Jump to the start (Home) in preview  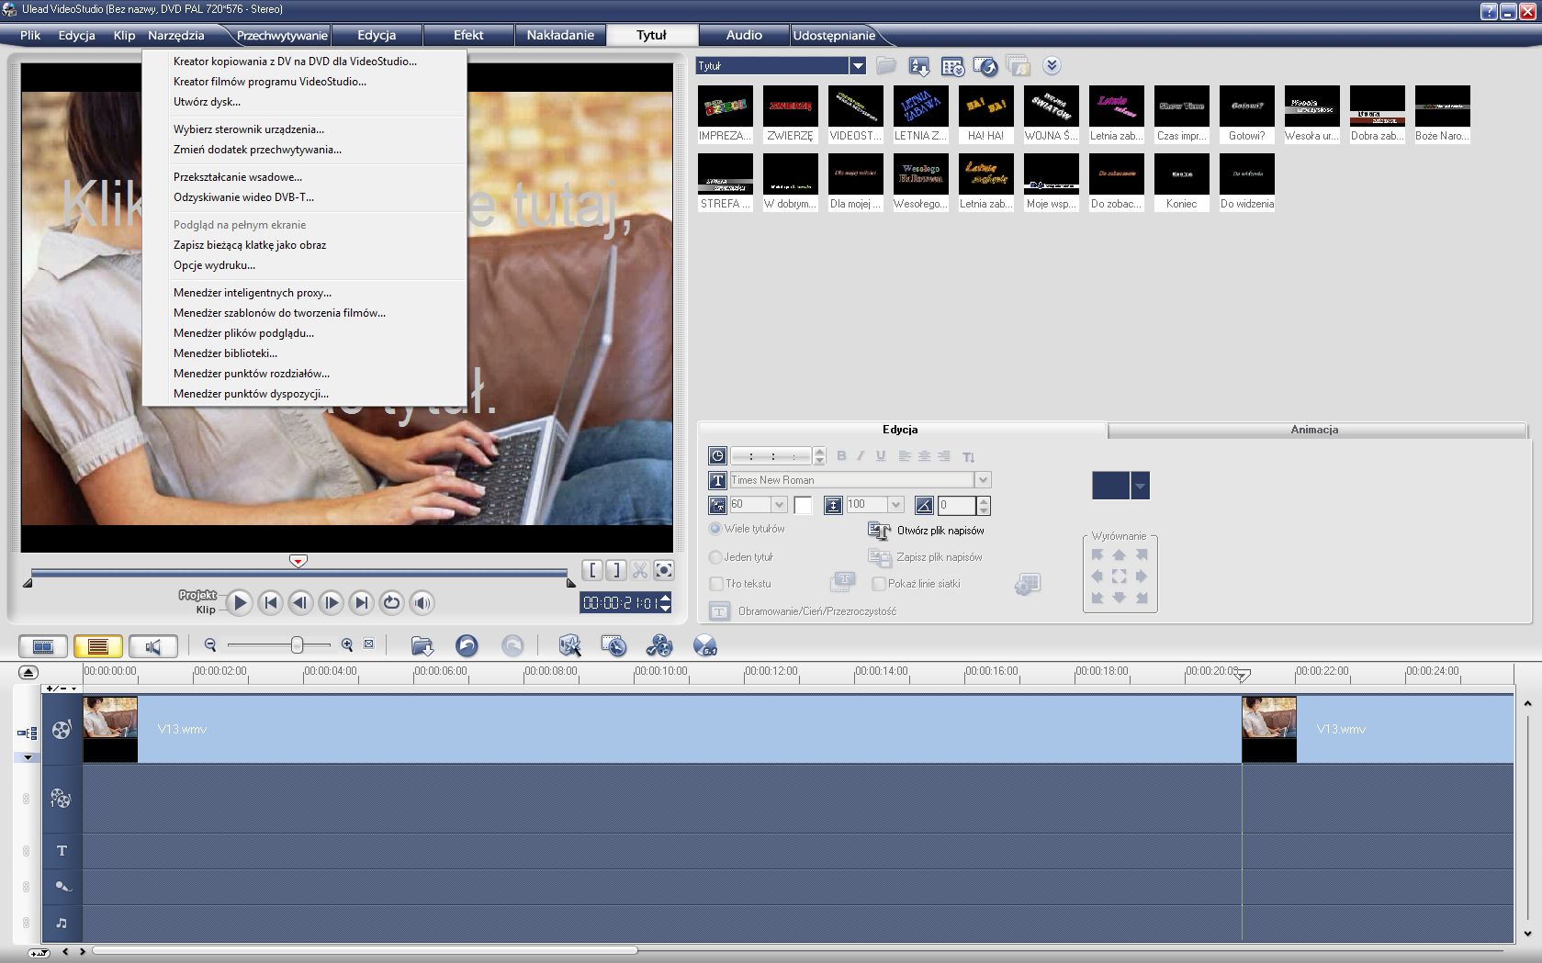(x=270, y=602)
